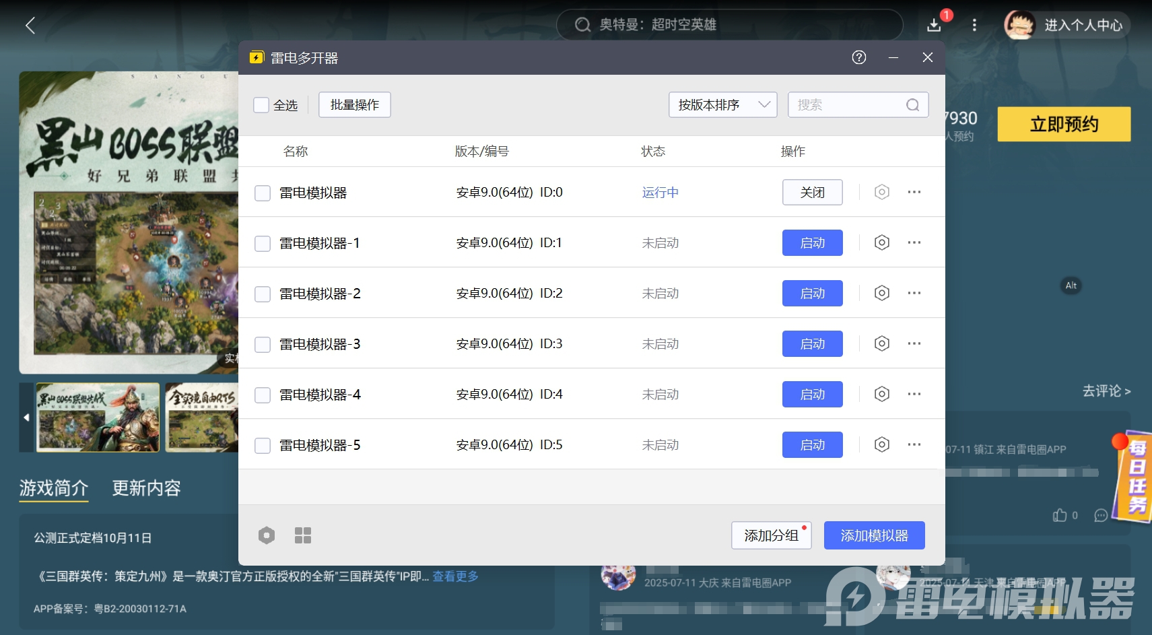This screenshot has height=635, width=1152.
Task: Open the more menu for running 雷电模拟器
Action: pos(914,192)
